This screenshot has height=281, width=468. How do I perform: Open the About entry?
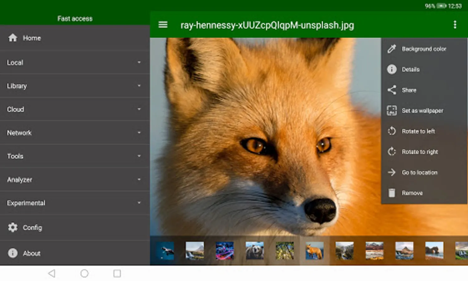[x=75, y=253]
